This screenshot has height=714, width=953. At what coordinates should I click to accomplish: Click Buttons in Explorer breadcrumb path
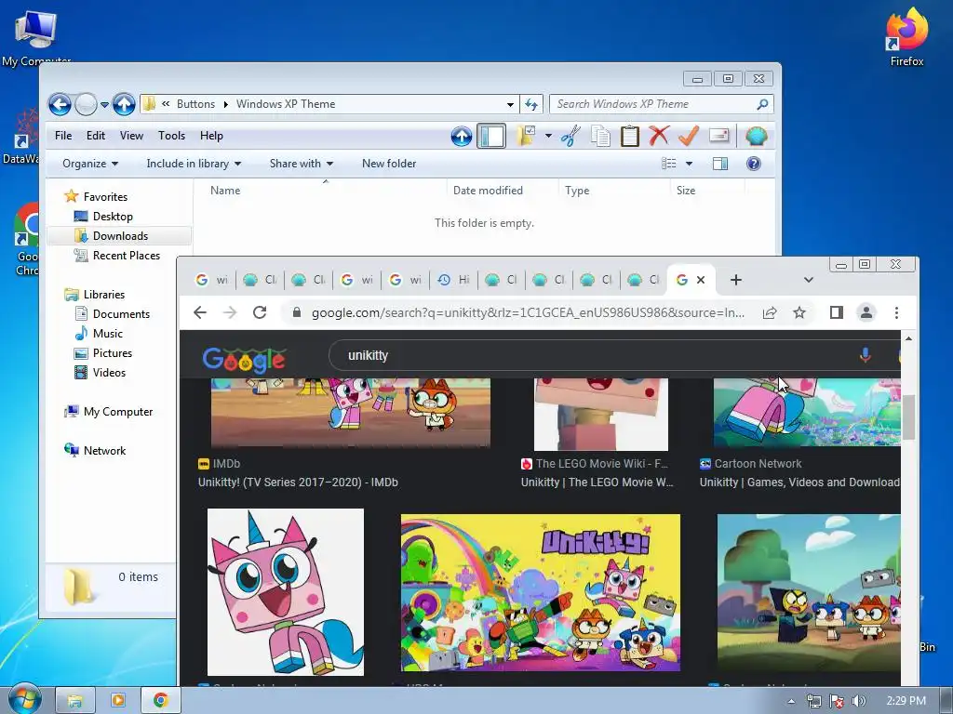pos(195,104)
